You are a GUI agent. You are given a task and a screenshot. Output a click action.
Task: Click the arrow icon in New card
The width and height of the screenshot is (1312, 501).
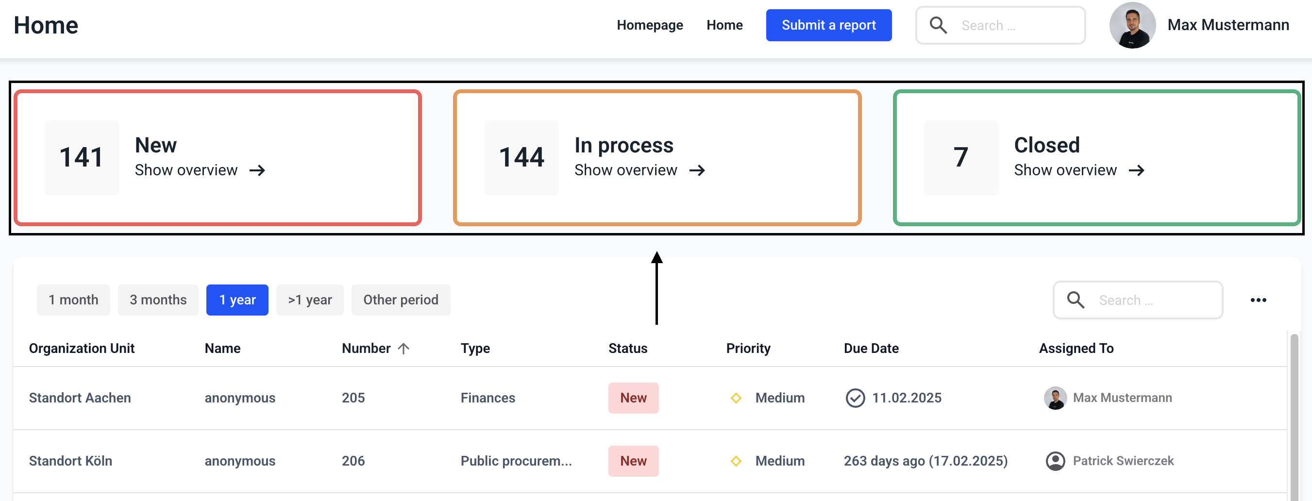point(257,170)
